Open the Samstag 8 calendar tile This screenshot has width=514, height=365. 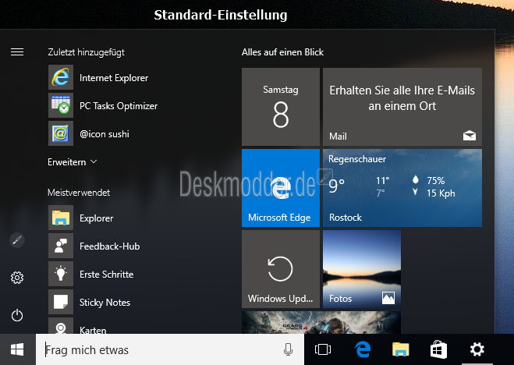pyautogui.click(x=281, y=107)
